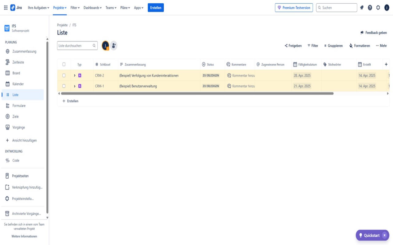Click the epic type icon for CRM-1
The height and width of the screenshot is (245, 393).
[80, 86]
